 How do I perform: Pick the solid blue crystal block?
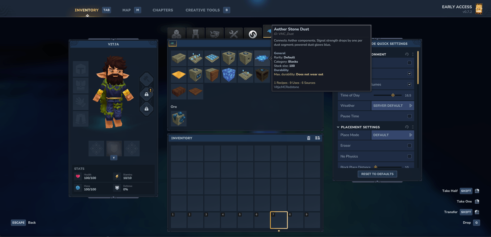point(229,75)
